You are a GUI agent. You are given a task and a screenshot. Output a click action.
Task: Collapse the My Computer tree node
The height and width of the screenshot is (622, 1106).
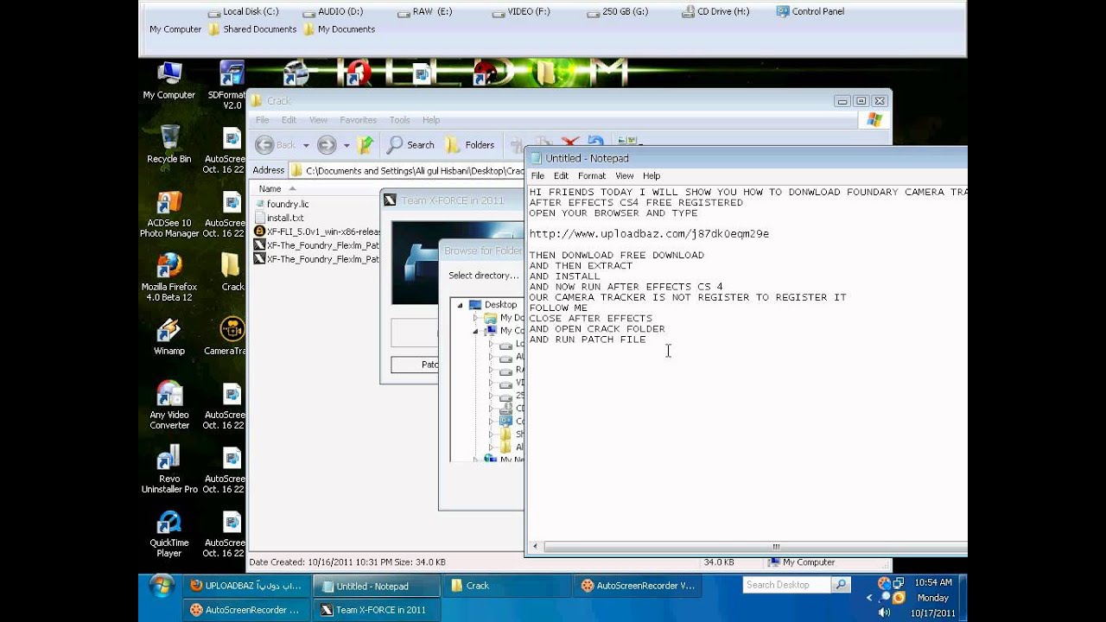pos(474,331)
